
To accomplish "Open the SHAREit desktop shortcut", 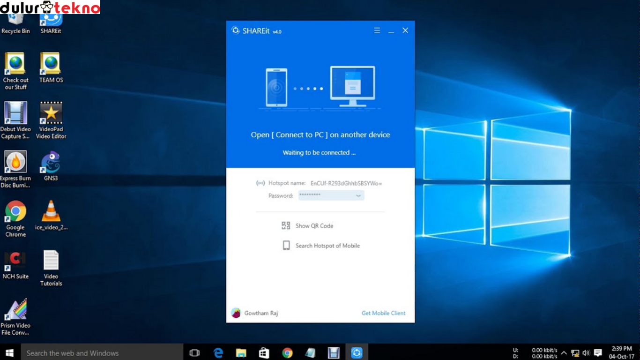I will coord(51,23).
